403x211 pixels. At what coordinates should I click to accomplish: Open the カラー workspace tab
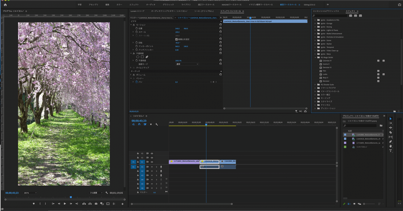[119, 5]
